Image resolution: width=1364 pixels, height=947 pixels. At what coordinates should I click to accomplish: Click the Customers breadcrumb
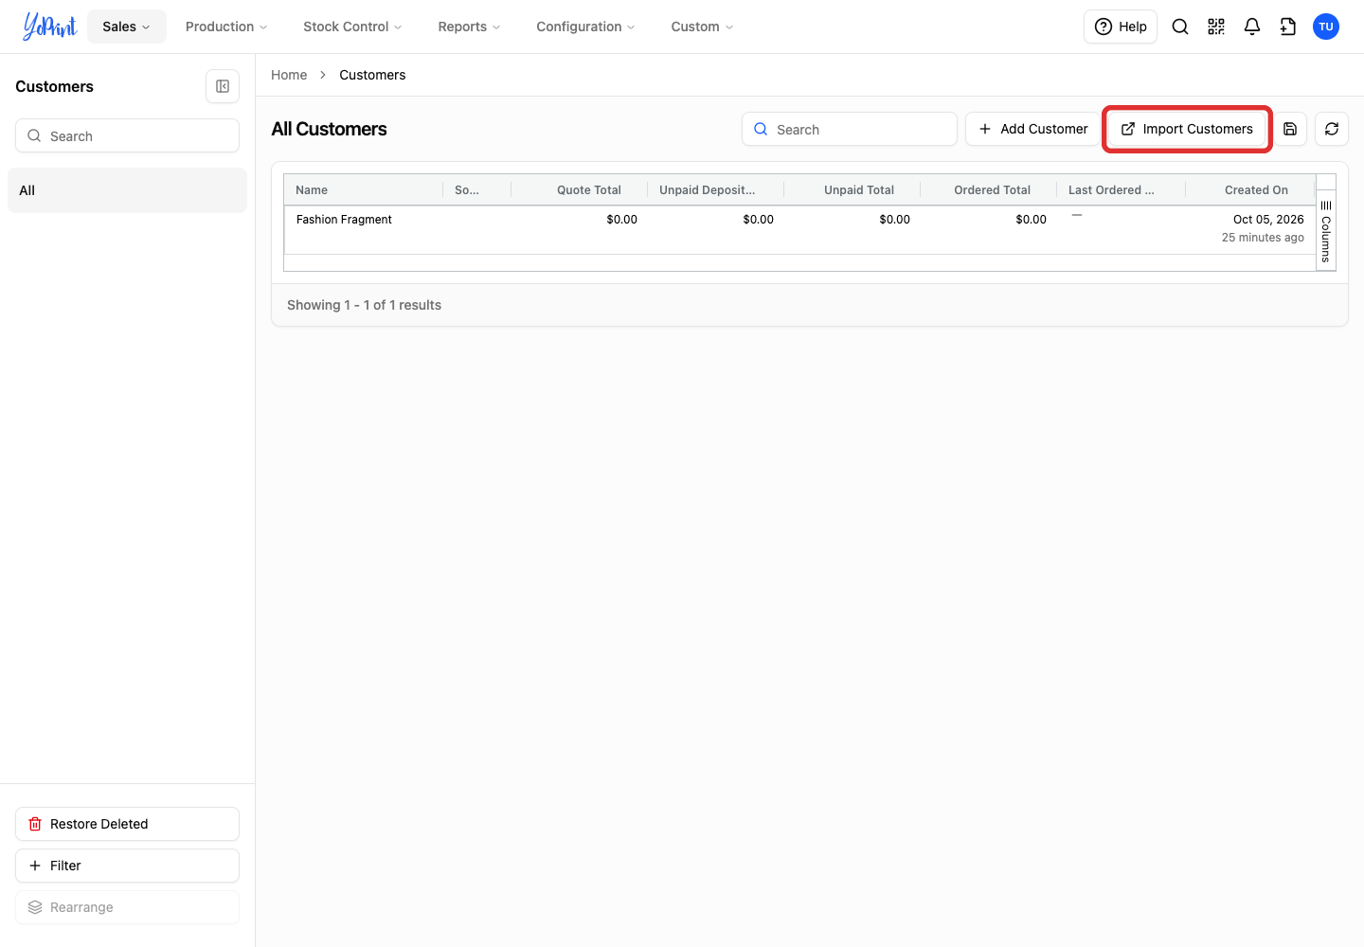click(x=372, y=75)
